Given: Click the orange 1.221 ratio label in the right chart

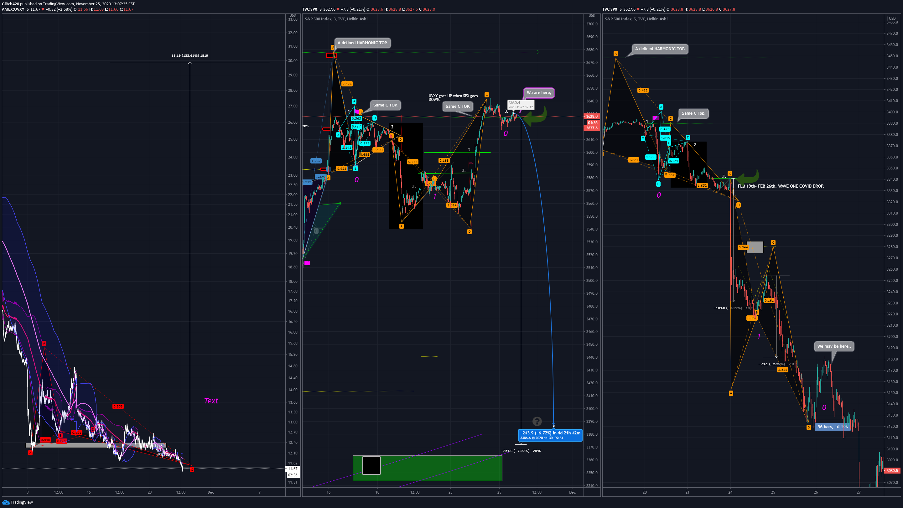Looking at the screenshot, I should tap(633, 160).
